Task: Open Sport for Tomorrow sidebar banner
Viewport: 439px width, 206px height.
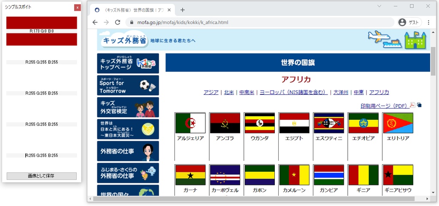Action: click(x=128, y=85)
